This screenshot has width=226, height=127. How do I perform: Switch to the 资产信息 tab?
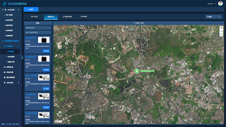tap(35, 17)
